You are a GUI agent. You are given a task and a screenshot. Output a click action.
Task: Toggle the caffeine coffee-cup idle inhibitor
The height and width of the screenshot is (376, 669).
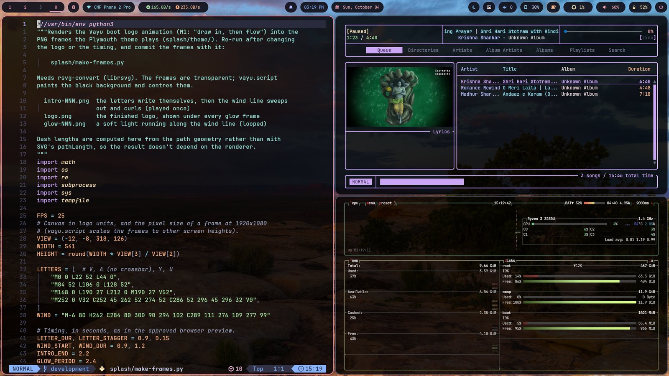click(x=553, y=7)
